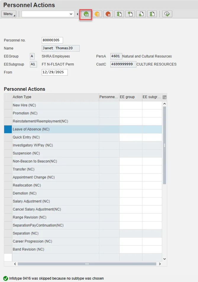Go to first page icon
Image resolution: width=198 pixels, height=282 pixels.
click(119, 14)
